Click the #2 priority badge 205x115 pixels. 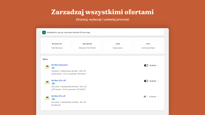(53, 84)
